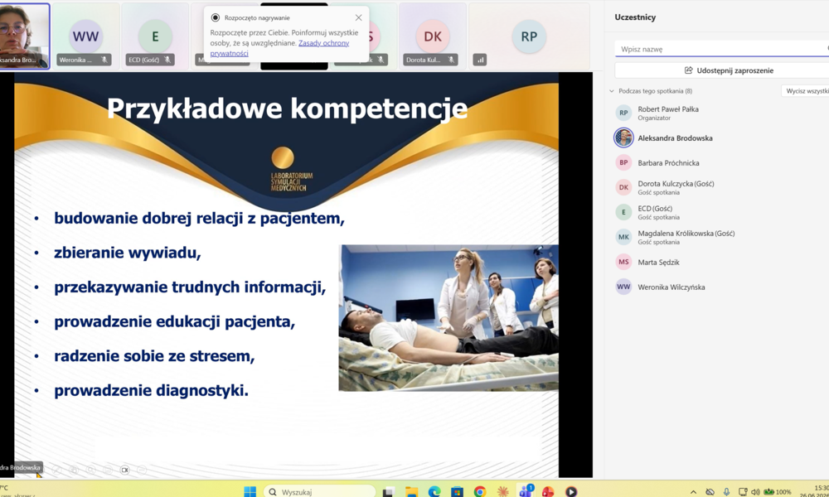Click the RP participant tile
The width and height of the screenshot is (829, 497).
pyautogui.click(x=529, y=36)
